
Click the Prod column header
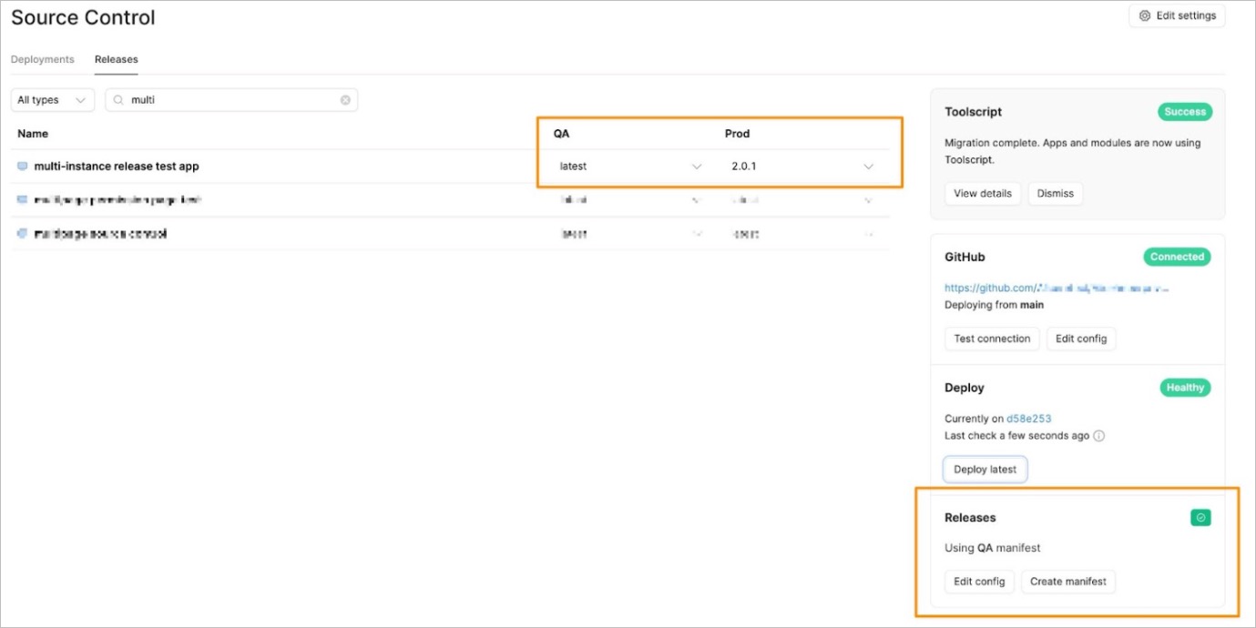click(737, 134)
